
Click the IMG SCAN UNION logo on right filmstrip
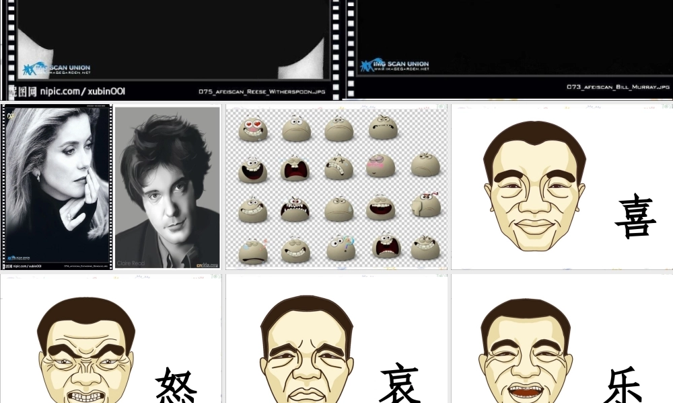[394, 66]
